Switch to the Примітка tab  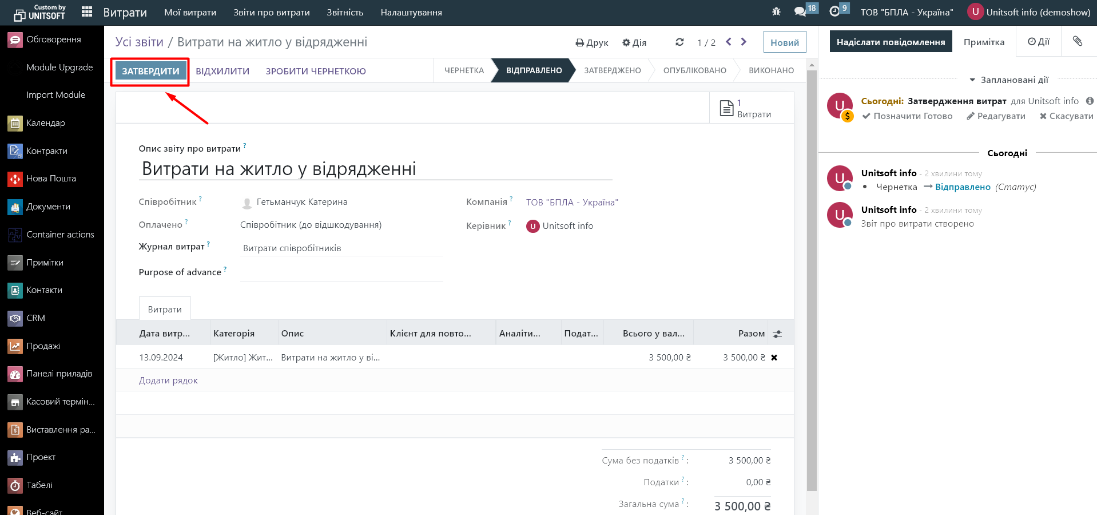[984, 42]
